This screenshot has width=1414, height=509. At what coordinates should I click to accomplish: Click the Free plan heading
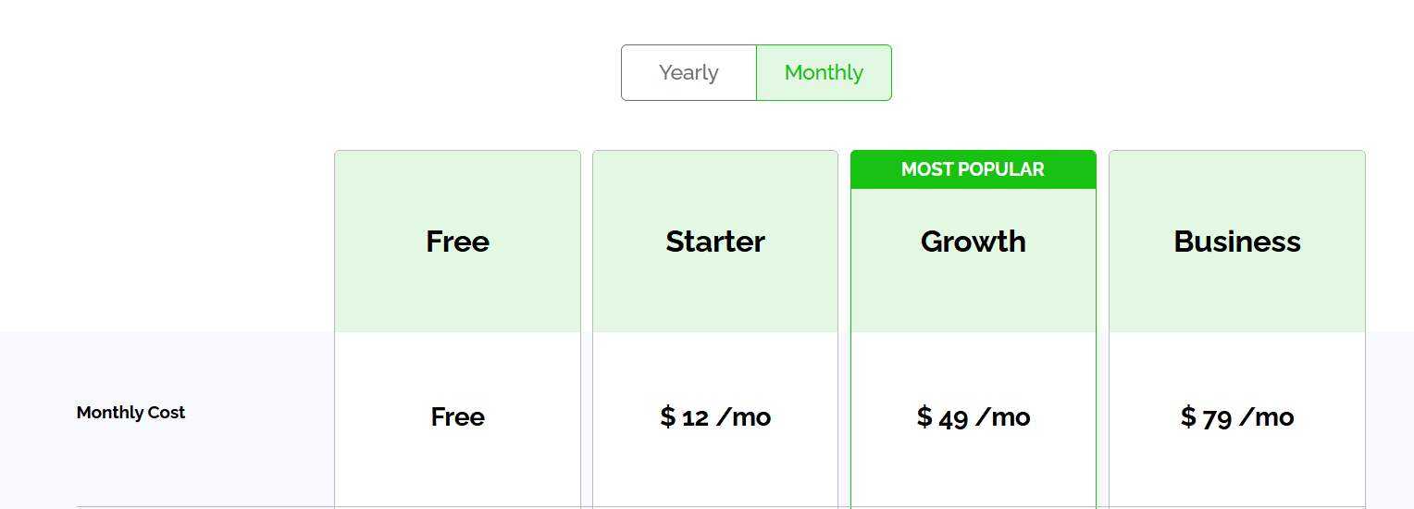click(457, 242)
